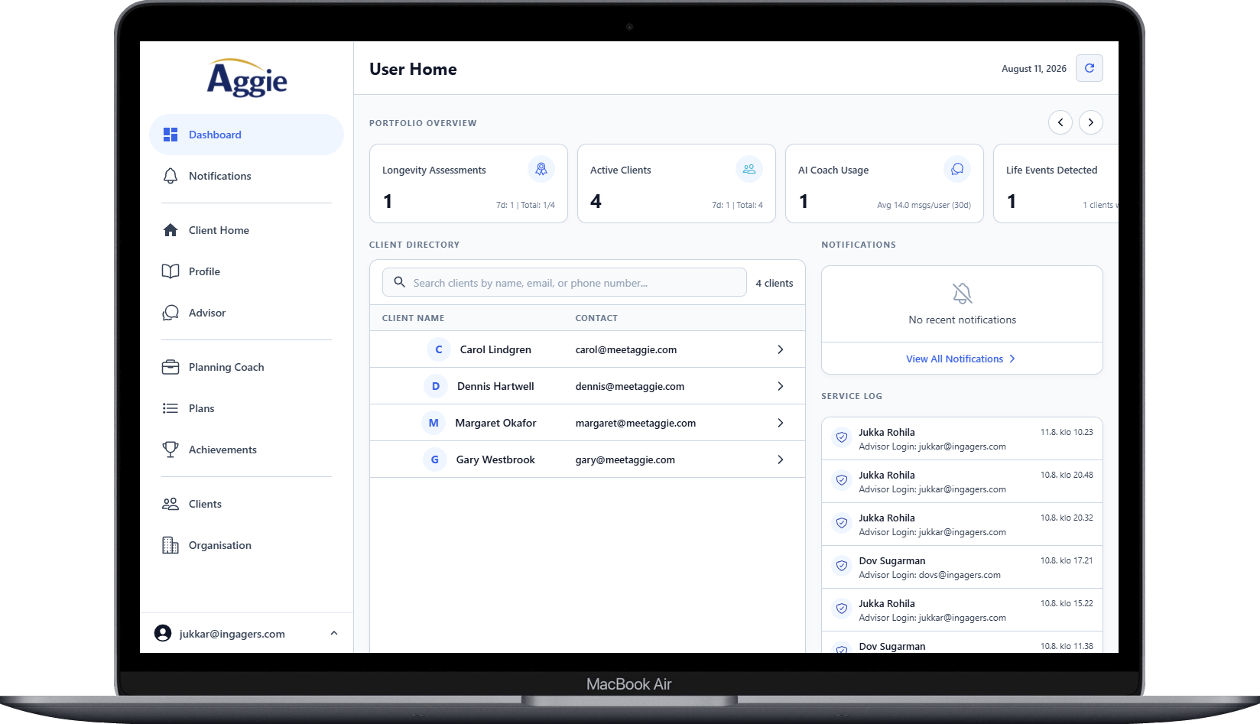Advance to next portfolio overview cards

point(1091,122)
